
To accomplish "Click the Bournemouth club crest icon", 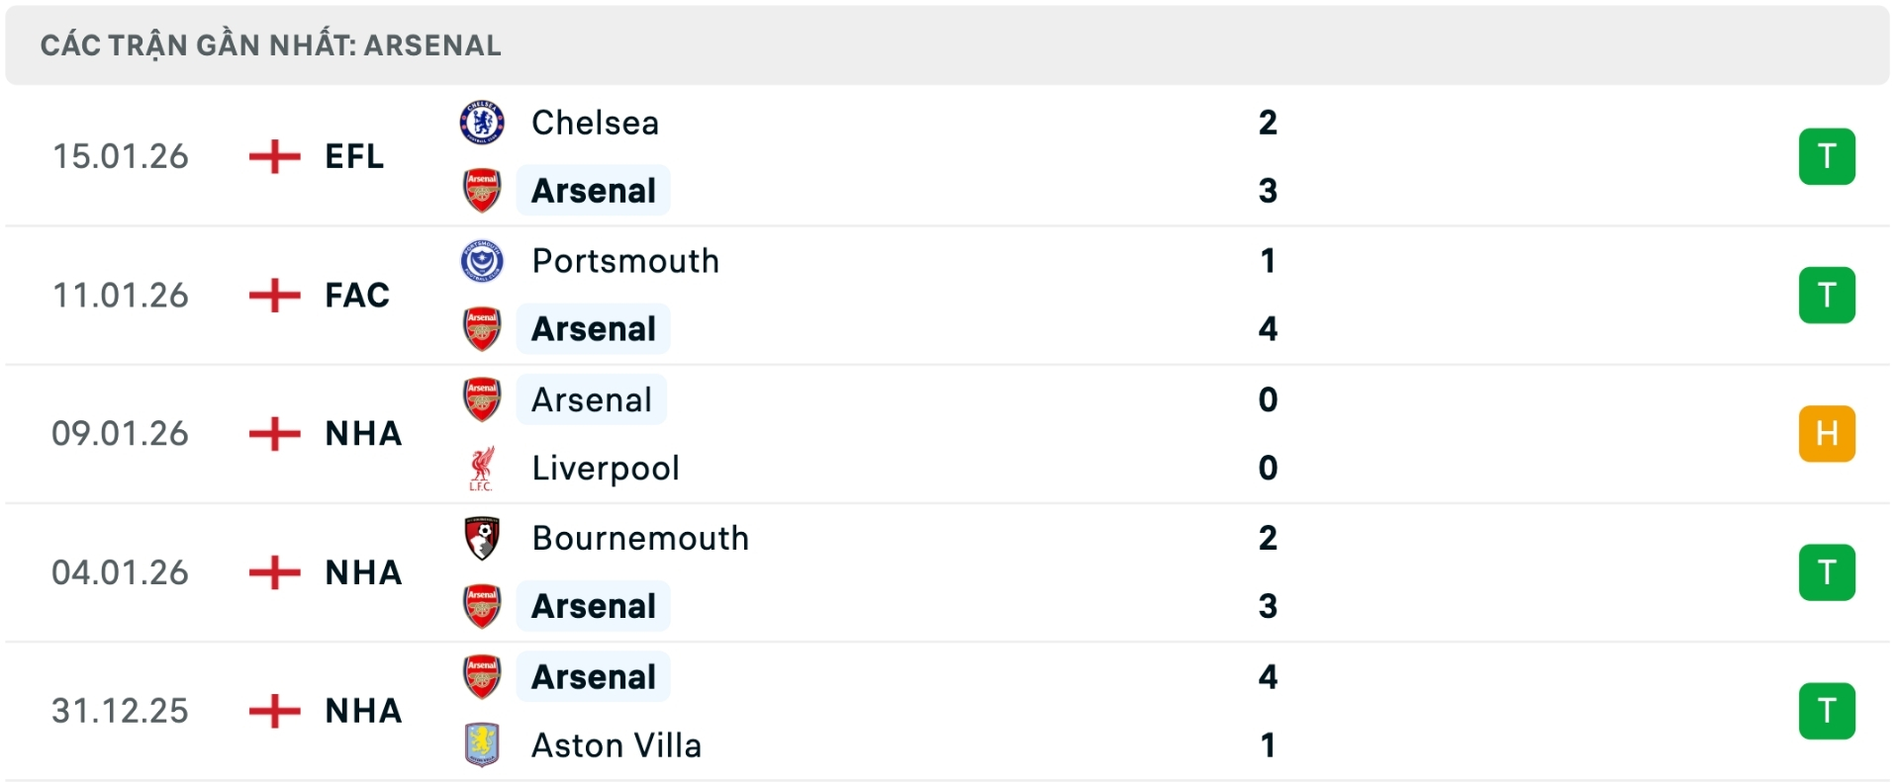I will [482, 538].
